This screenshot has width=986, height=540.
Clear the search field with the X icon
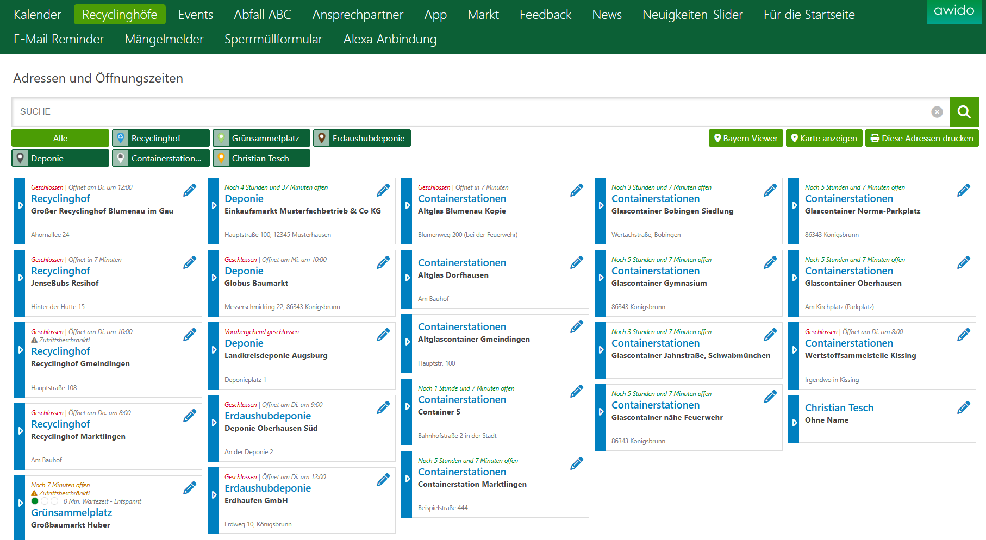[x=937, y=112]
